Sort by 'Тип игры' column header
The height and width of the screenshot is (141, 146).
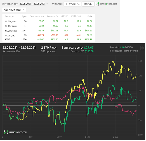(9, 16)
